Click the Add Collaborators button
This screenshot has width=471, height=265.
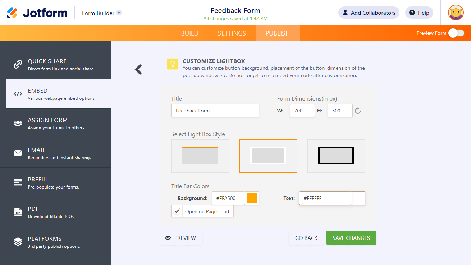pos(369,13)
